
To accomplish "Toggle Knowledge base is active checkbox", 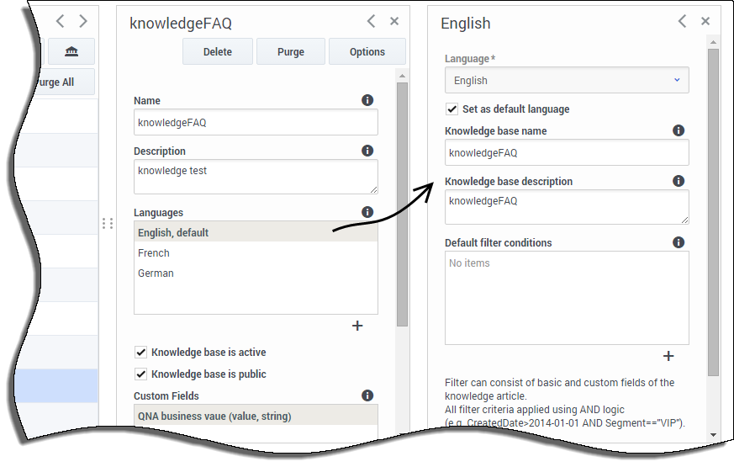I will pos(141,353).
